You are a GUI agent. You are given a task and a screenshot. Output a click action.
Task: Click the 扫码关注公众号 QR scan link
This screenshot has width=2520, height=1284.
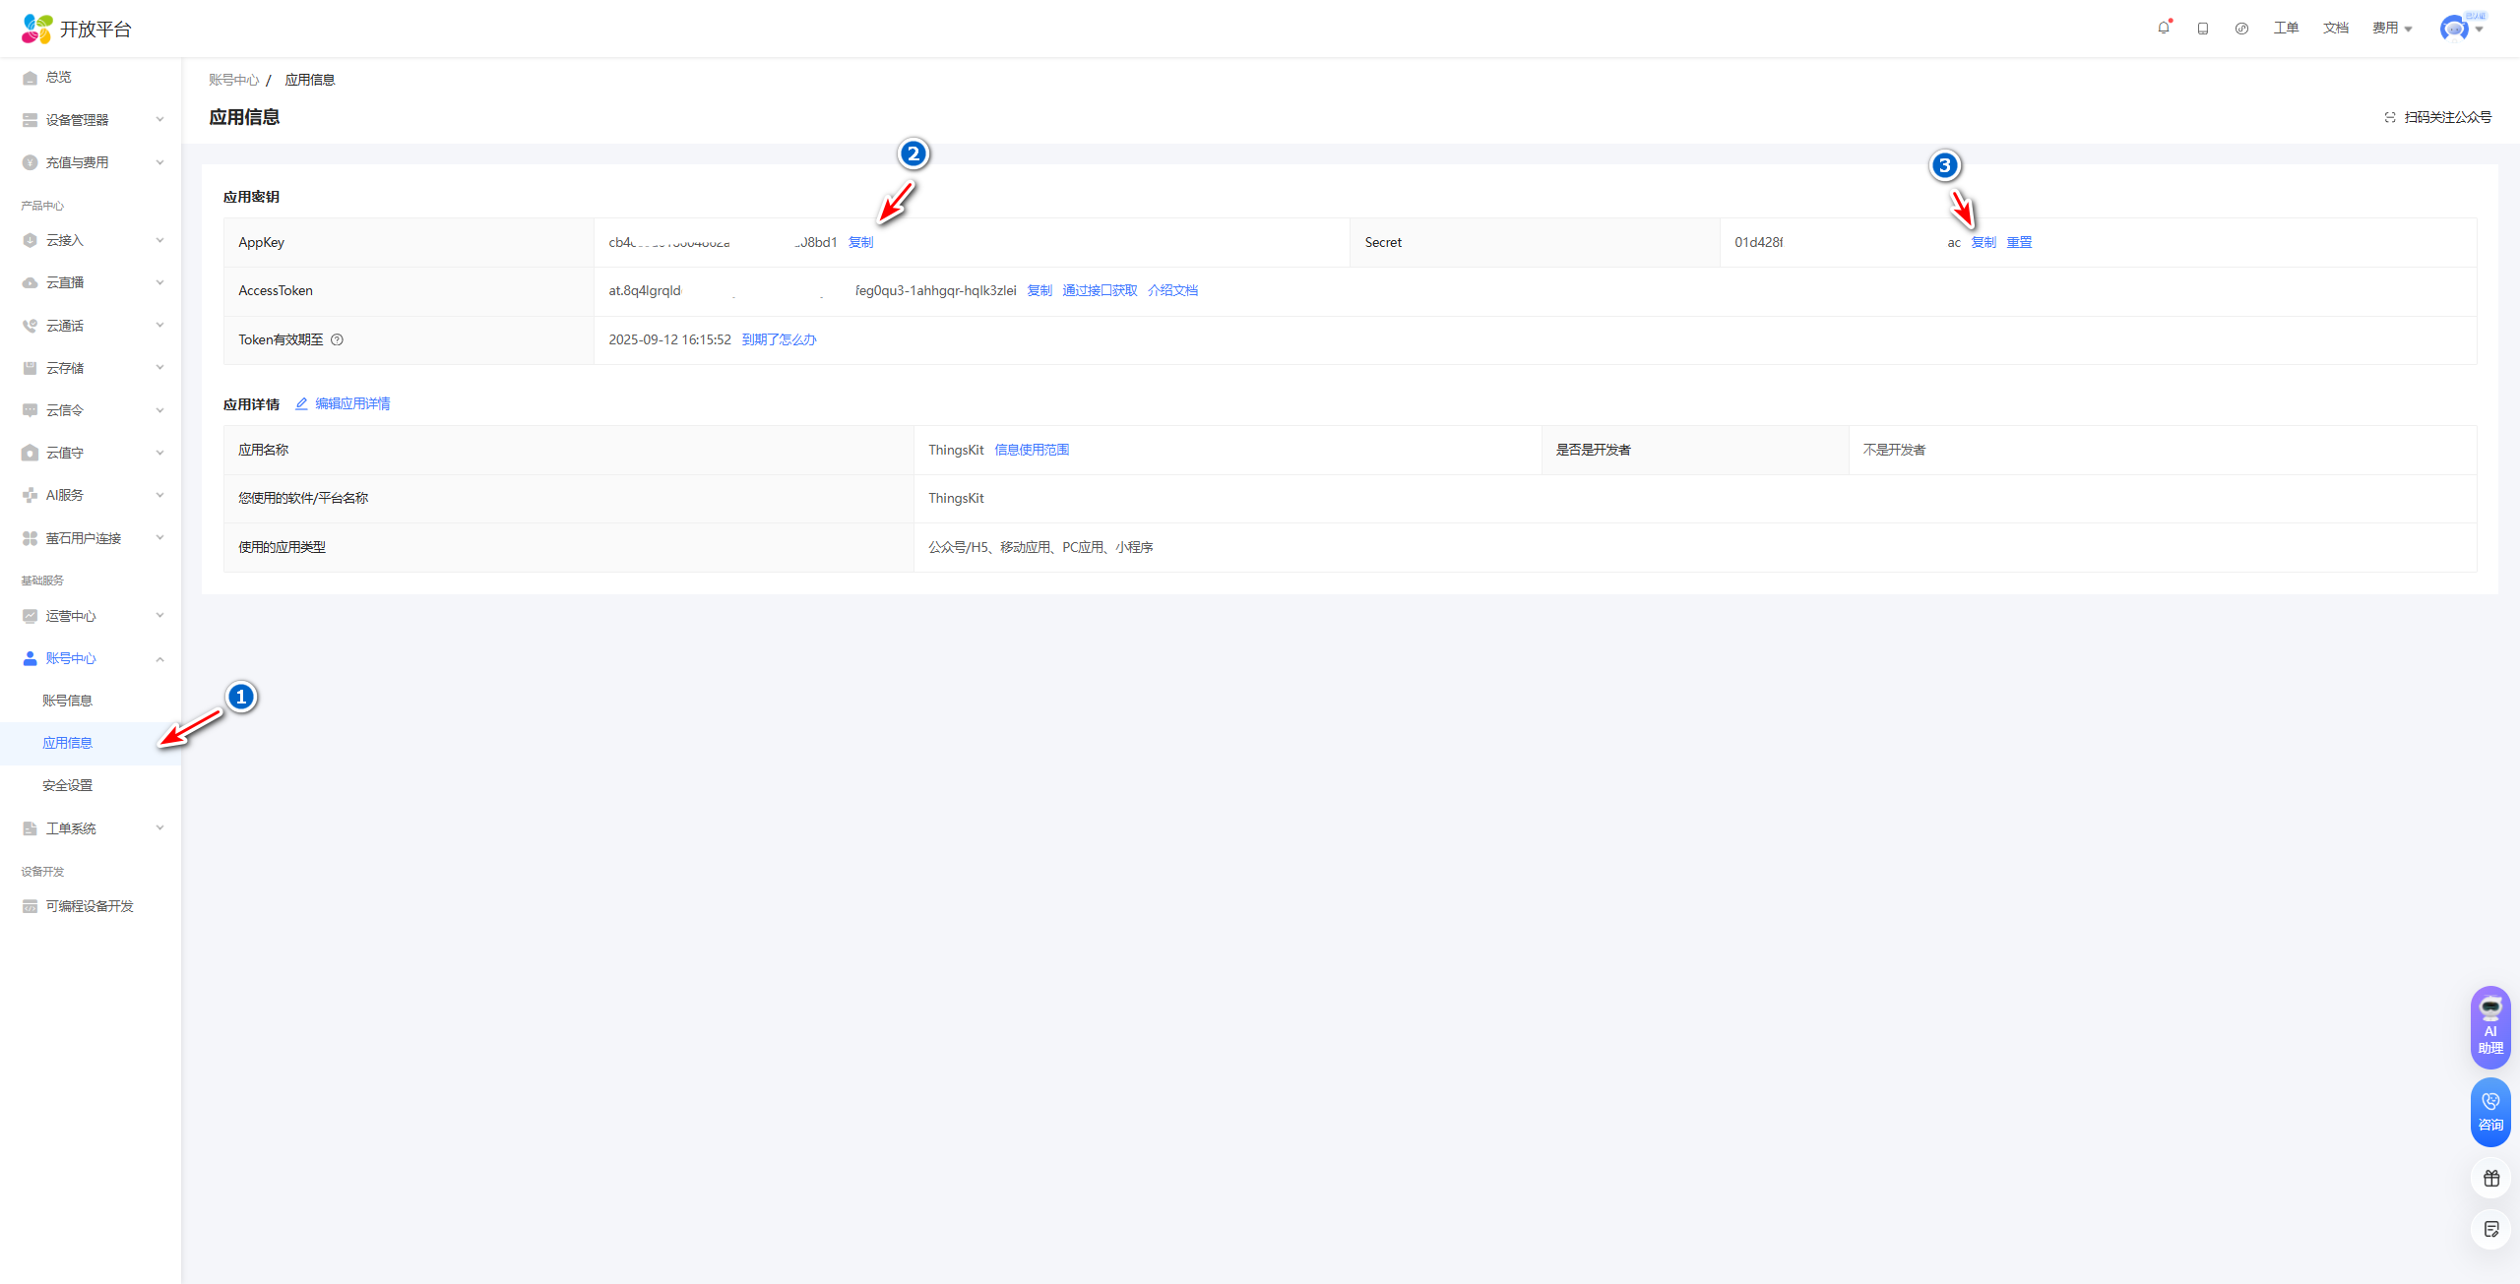coord(2437,117)
